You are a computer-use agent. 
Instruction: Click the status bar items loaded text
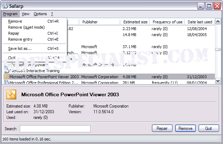(x=27, y=139)
